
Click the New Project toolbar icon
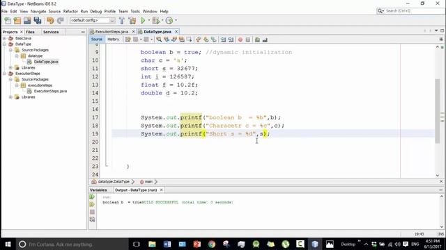click(x=17, y=20)
